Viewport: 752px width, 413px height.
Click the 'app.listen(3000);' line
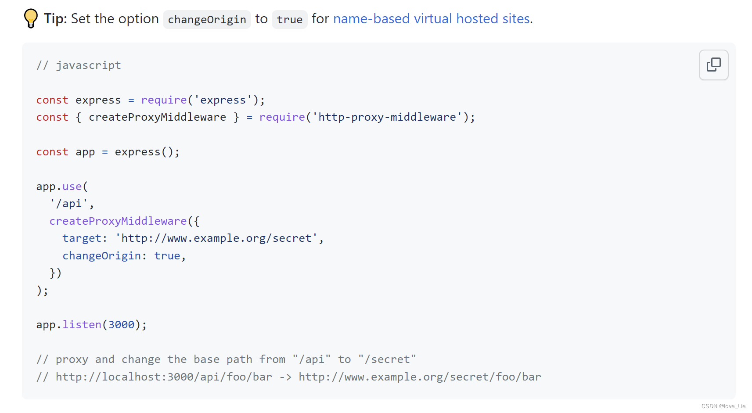pos(91,325)
